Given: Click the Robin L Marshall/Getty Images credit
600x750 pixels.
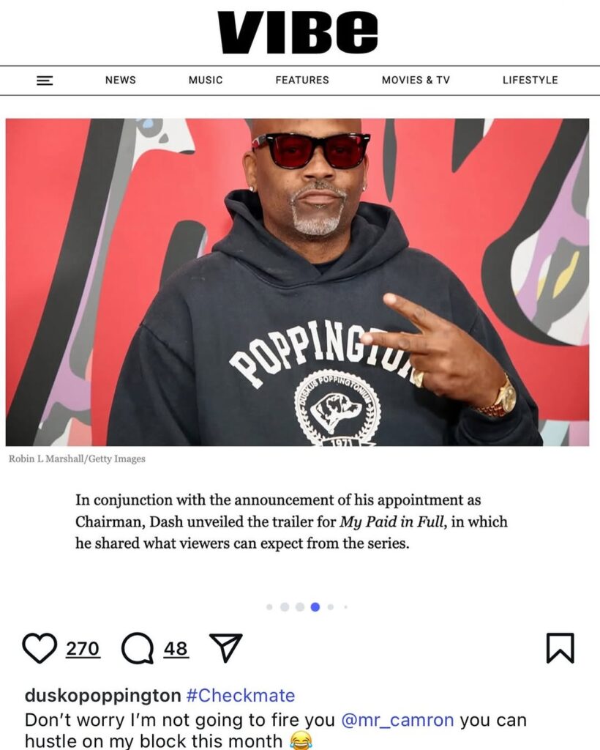Looking at the screenshot, I should [77, 458].
